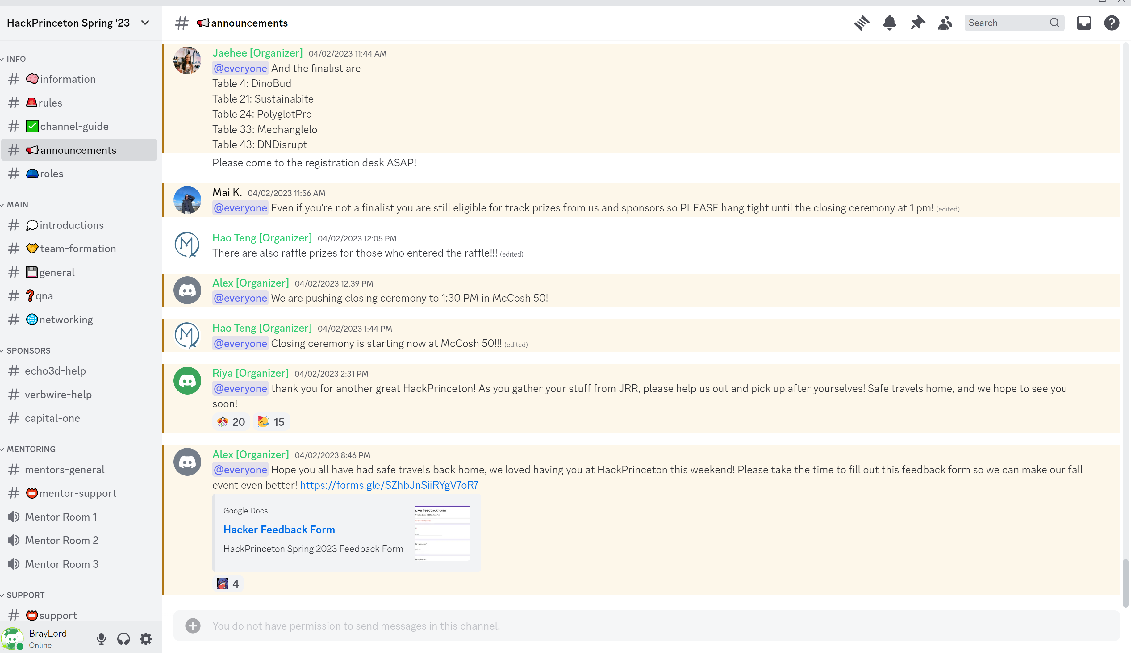1131x653 pixels.
Task: Switch to the team-formation channel
Action: (77, 249)
